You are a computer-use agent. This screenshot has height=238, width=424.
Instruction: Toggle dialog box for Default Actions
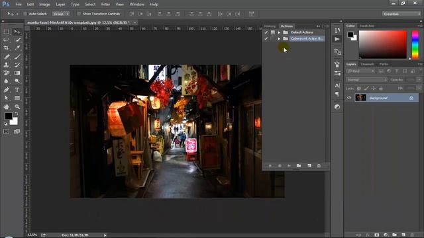click(272, 32)
